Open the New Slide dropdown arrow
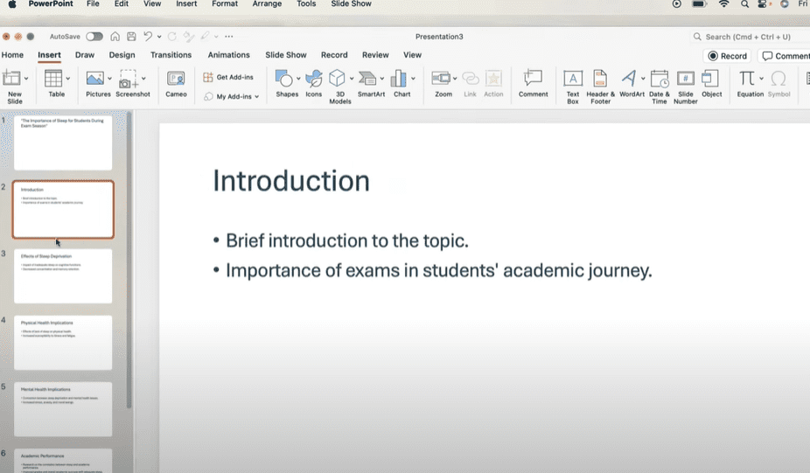The width and height of the screenshot is (810, 473). click(26, 79)
